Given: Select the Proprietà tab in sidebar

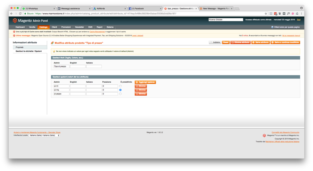Looking at the screenshot, I should point(19,47).
